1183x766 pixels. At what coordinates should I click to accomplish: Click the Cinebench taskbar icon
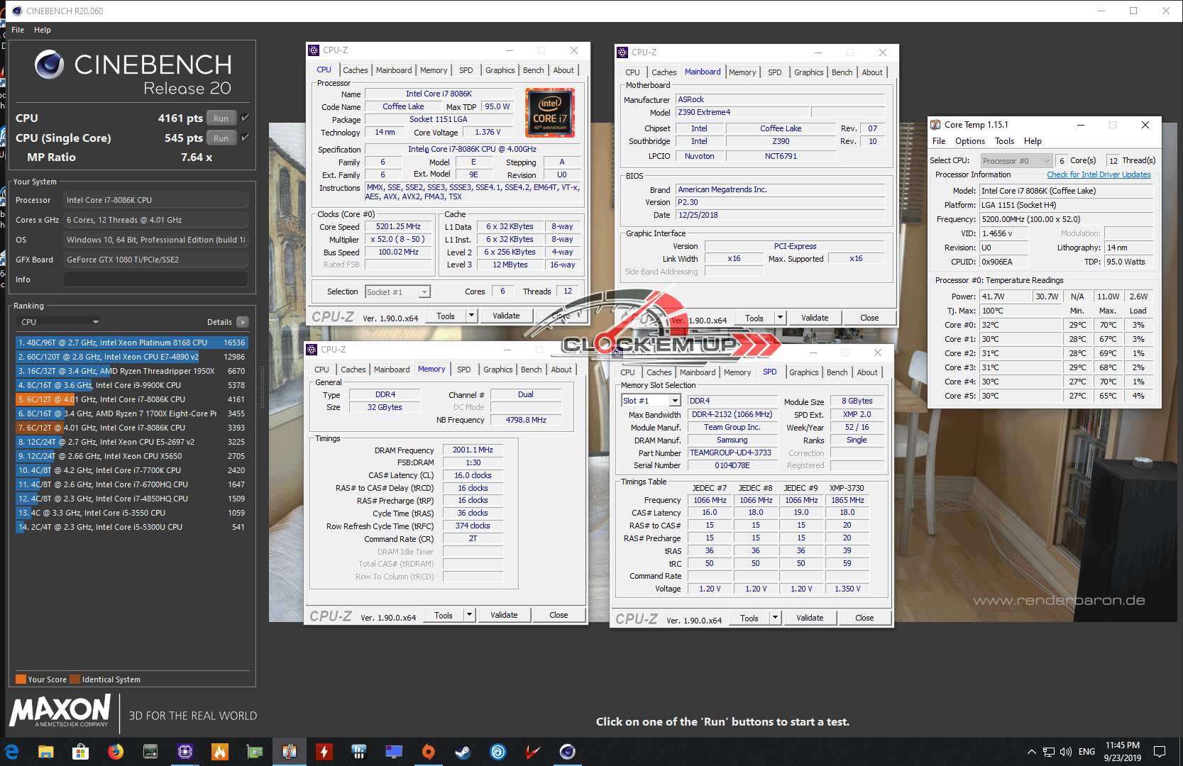(x=567, y=752)
